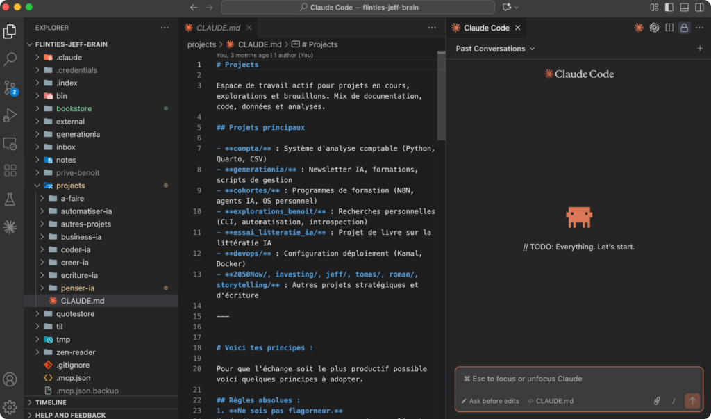Switch to the Claude Code tab

point(486,28)
